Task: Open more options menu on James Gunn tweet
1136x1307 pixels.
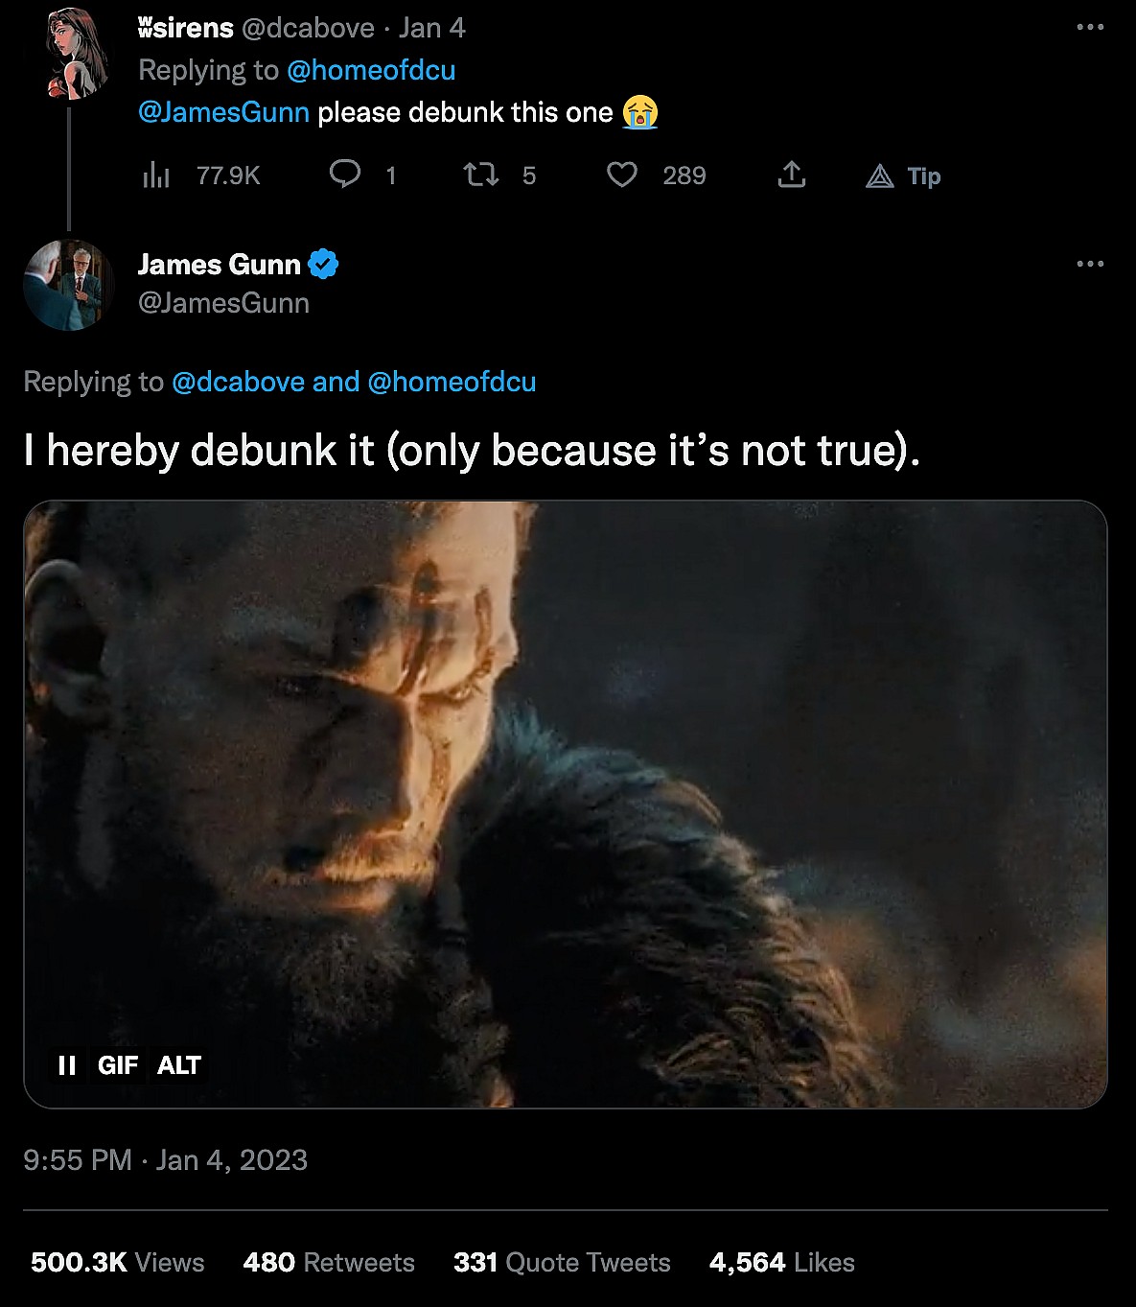Action: coord(1090,264)
